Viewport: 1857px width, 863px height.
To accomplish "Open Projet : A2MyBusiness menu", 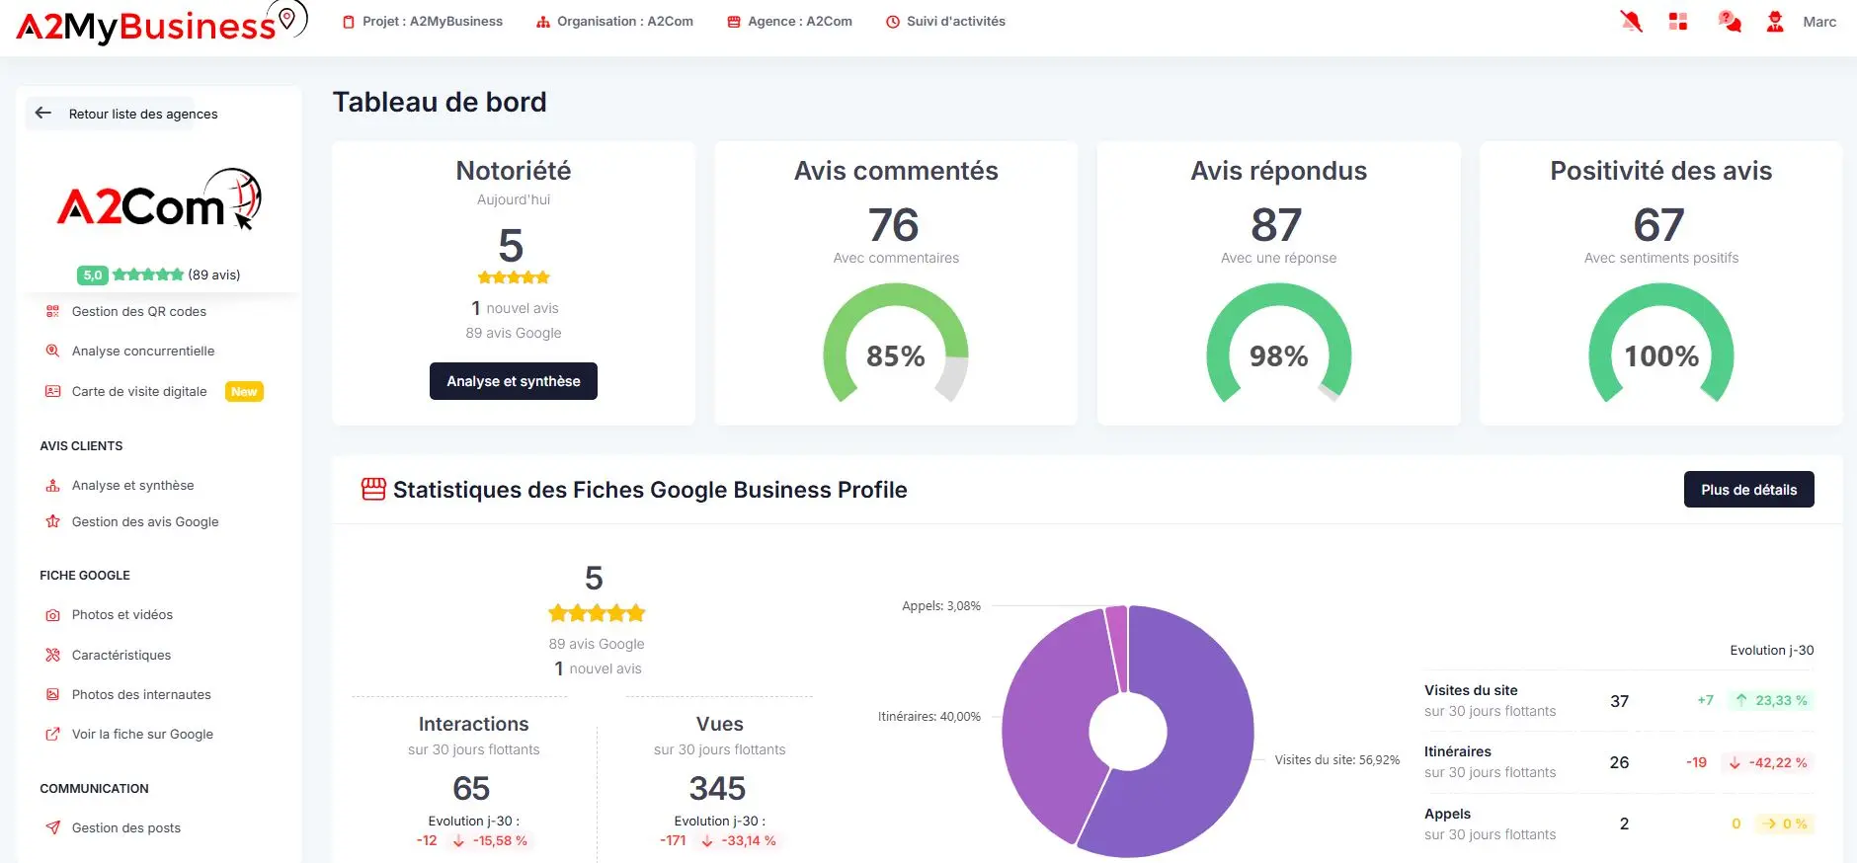I will (423, 21).
